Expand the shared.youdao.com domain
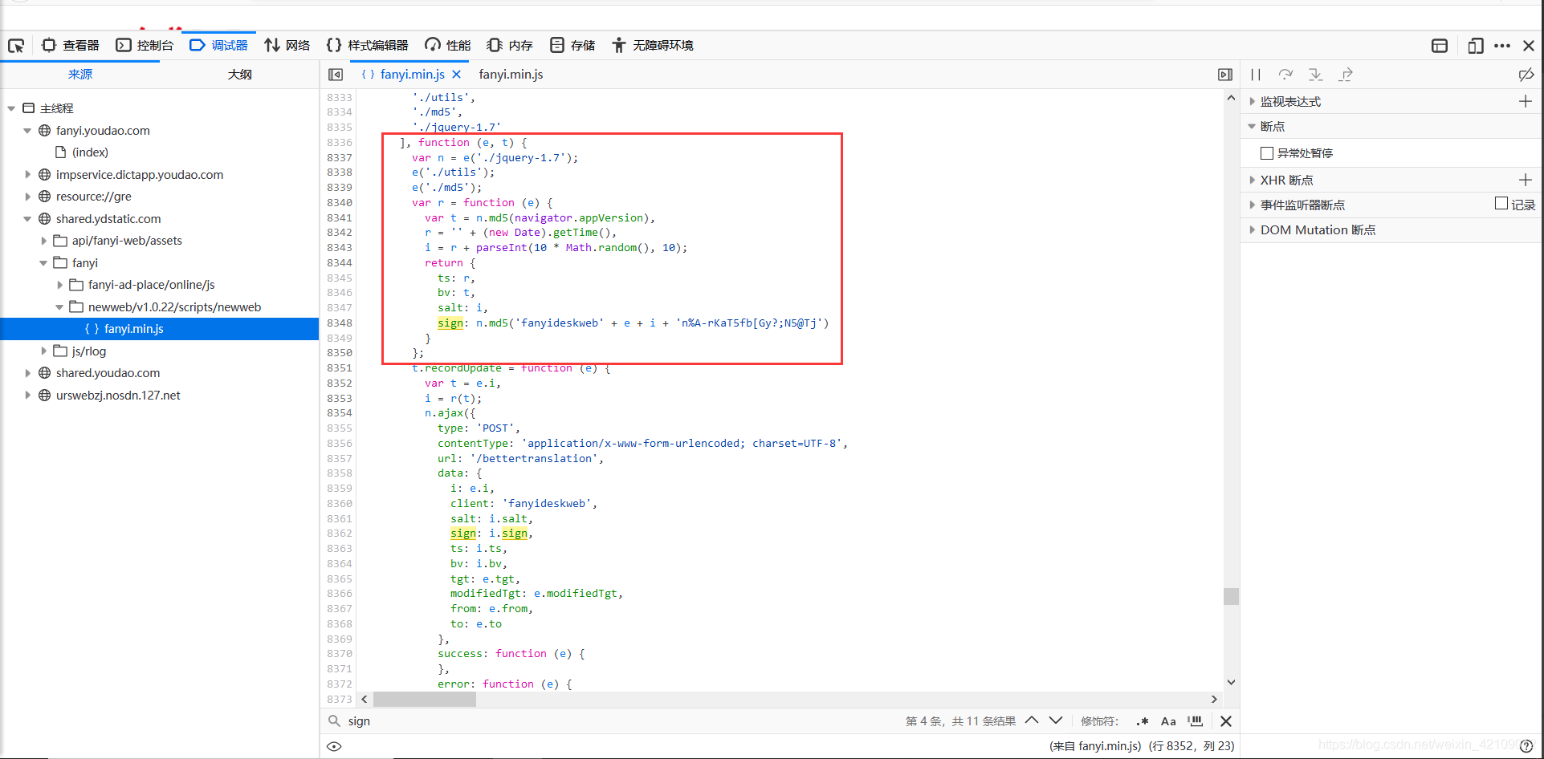1544x759 pixels. click(27, 373)
